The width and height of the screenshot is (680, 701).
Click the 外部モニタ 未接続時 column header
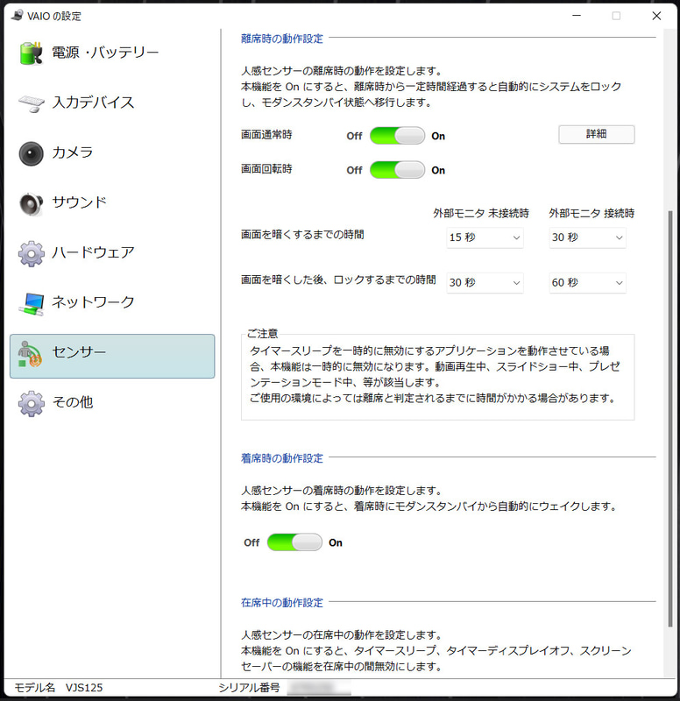tap(480, 213)
